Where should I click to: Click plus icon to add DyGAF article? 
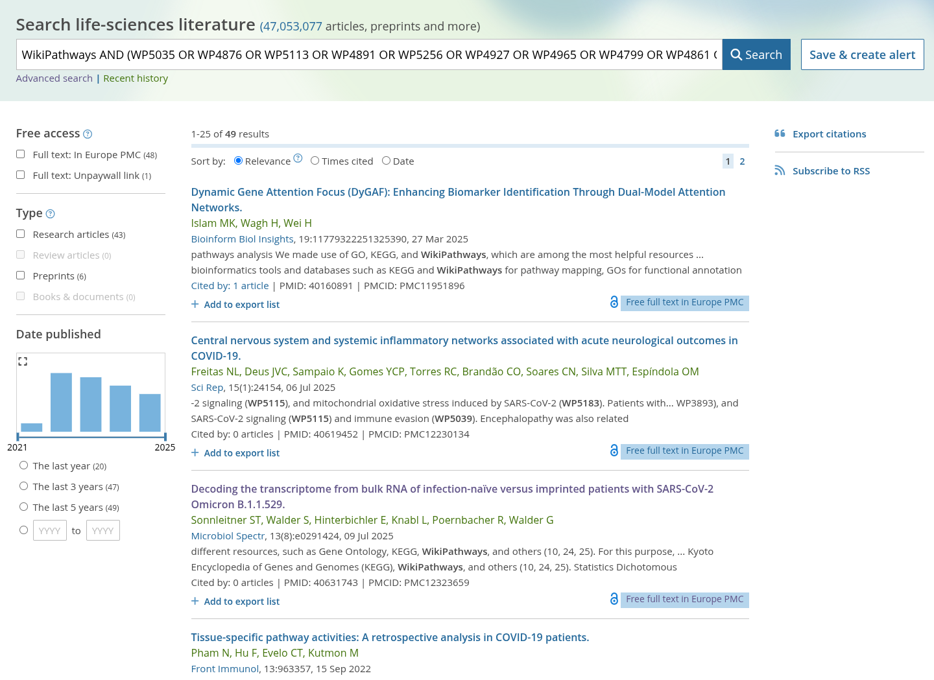(x=195, y=304)
